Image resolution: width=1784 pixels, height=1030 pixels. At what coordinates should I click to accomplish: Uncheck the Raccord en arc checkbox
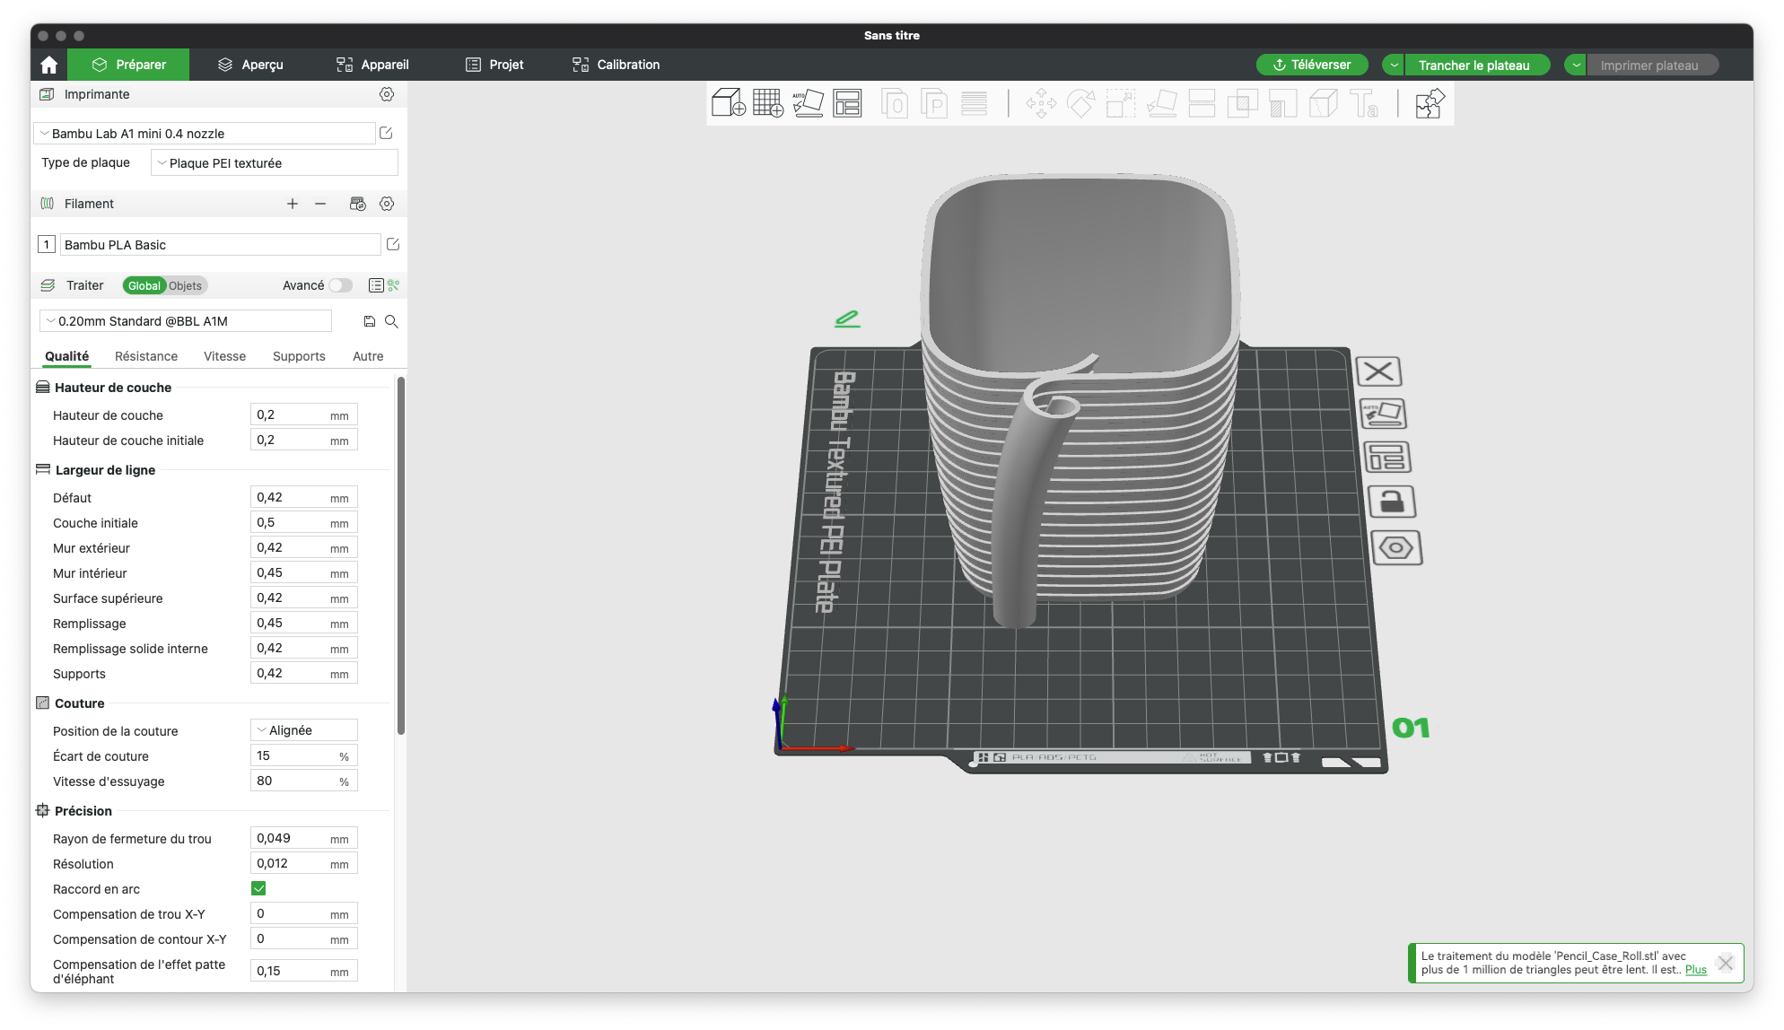pos(258,888)
